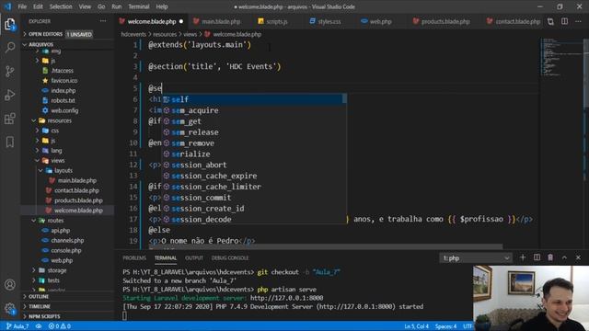Collapse the routes folder

55,221
